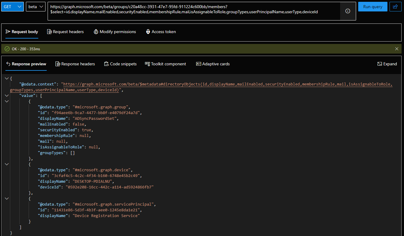
Task: Click the deviceId value "0592e208-16cc-442c-a114-ad5924866fb7"
Action: 110,187
